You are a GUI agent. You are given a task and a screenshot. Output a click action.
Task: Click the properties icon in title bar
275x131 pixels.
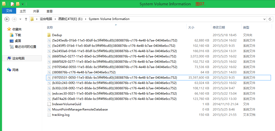[12, 4]
